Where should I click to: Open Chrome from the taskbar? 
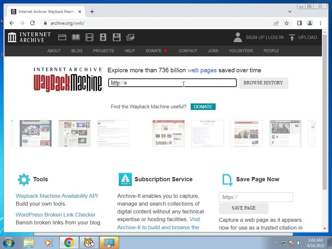[69, 243]
